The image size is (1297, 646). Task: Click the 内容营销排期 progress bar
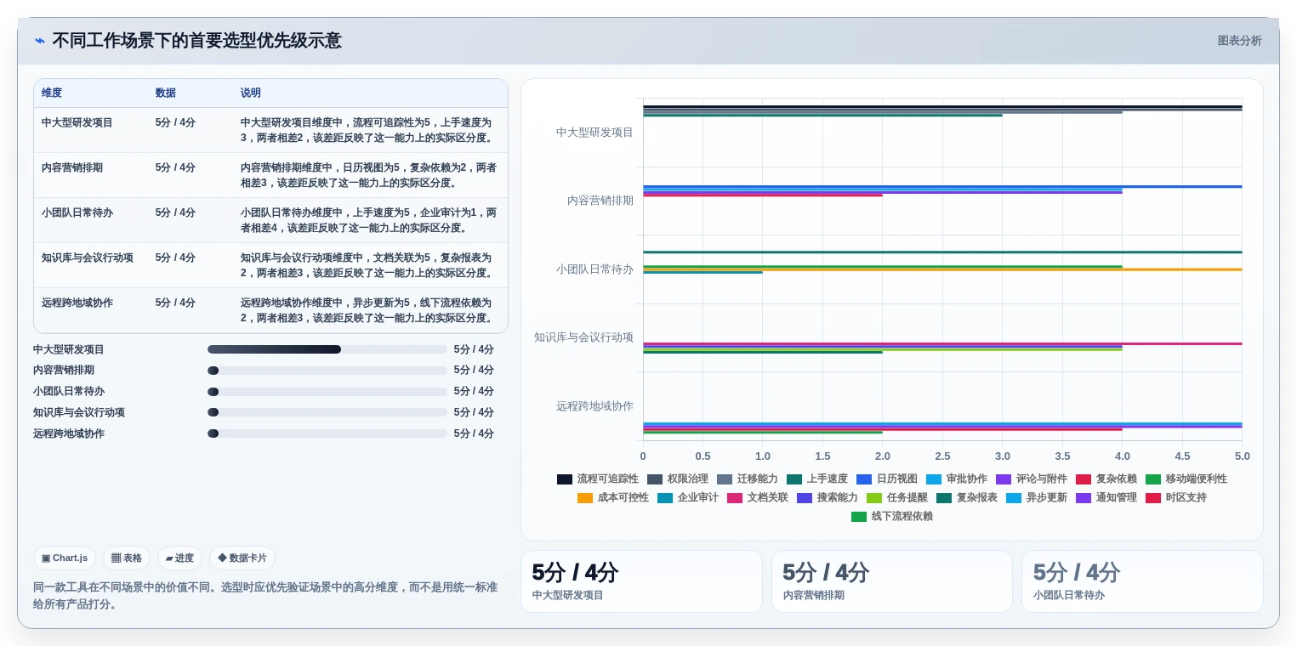tap(327, 371)
